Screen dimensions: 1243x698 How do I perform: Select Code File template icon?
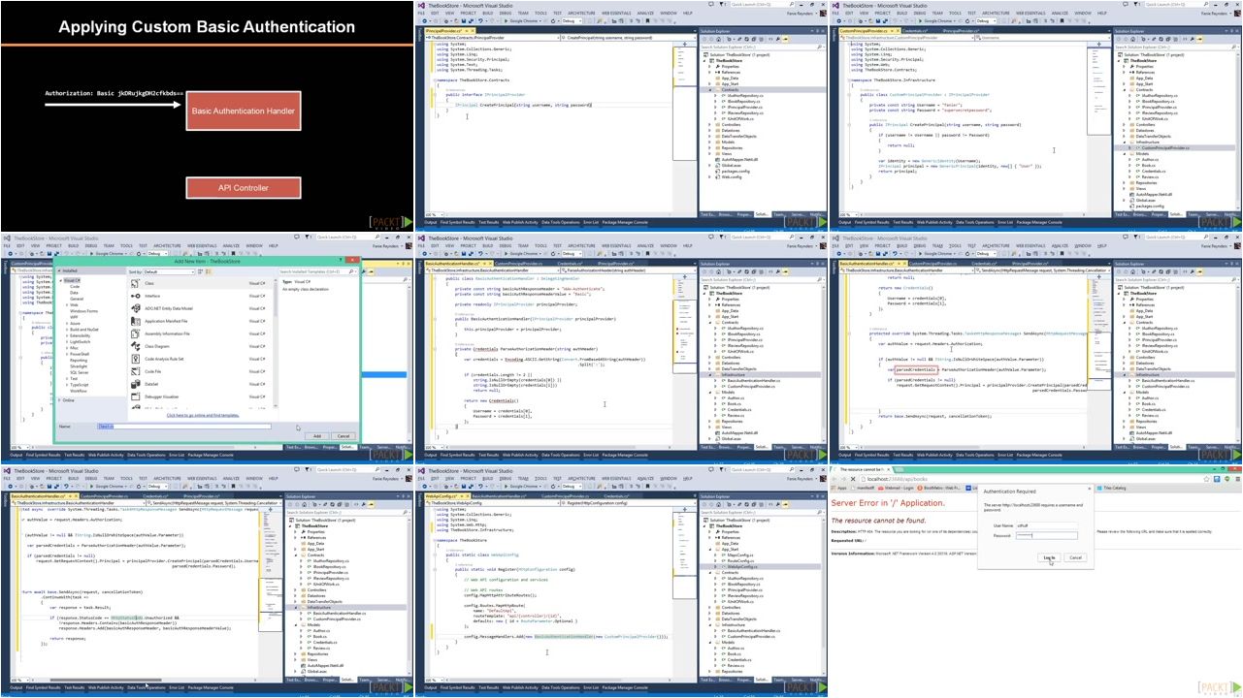135,371
